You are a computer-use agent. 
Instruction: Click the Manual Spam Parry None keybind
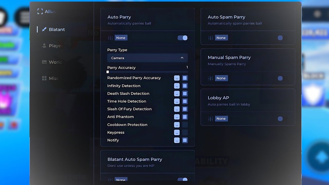click(221, 78)
